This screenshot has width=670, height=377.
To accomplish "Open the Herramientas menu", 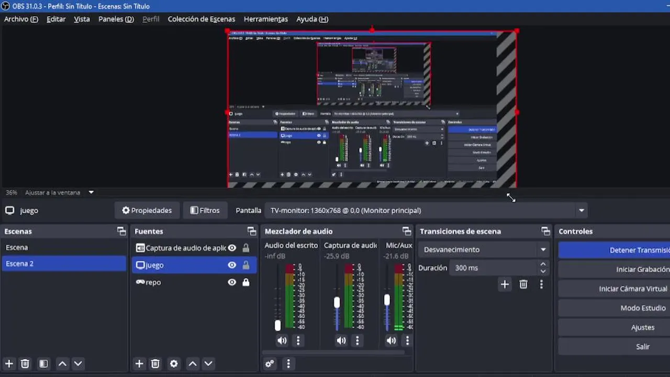I will [x=266, y=19].
